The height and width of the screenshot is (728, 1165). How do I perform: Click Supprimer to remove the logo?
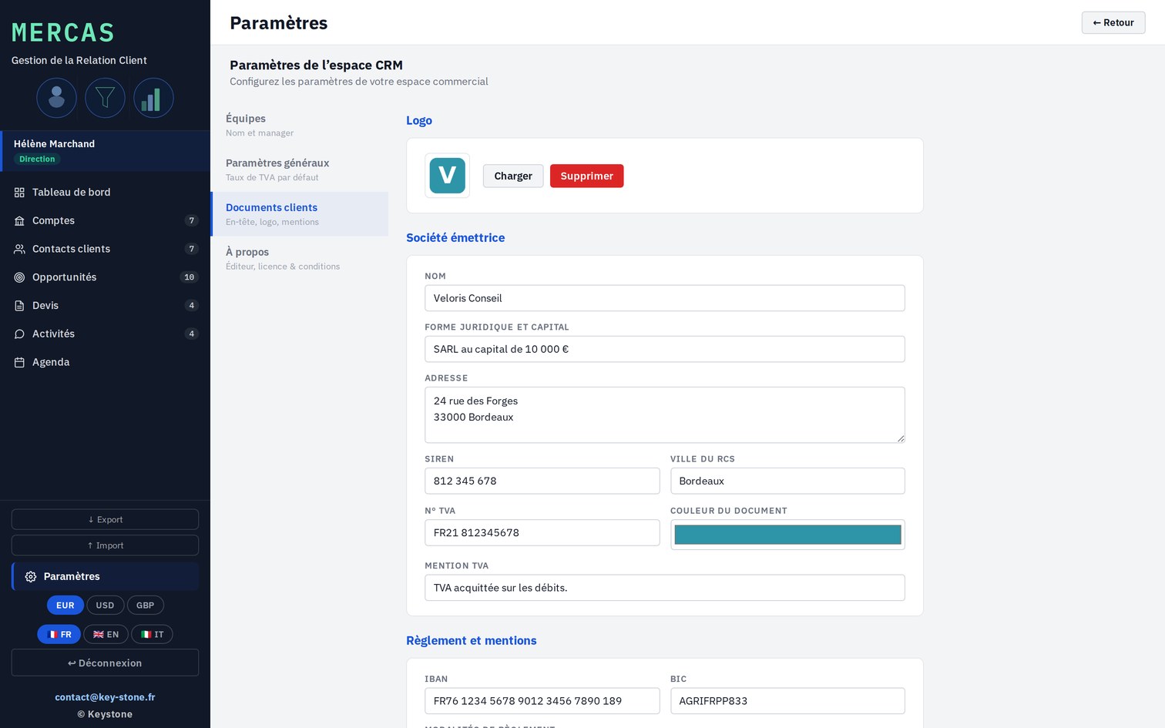587,176
